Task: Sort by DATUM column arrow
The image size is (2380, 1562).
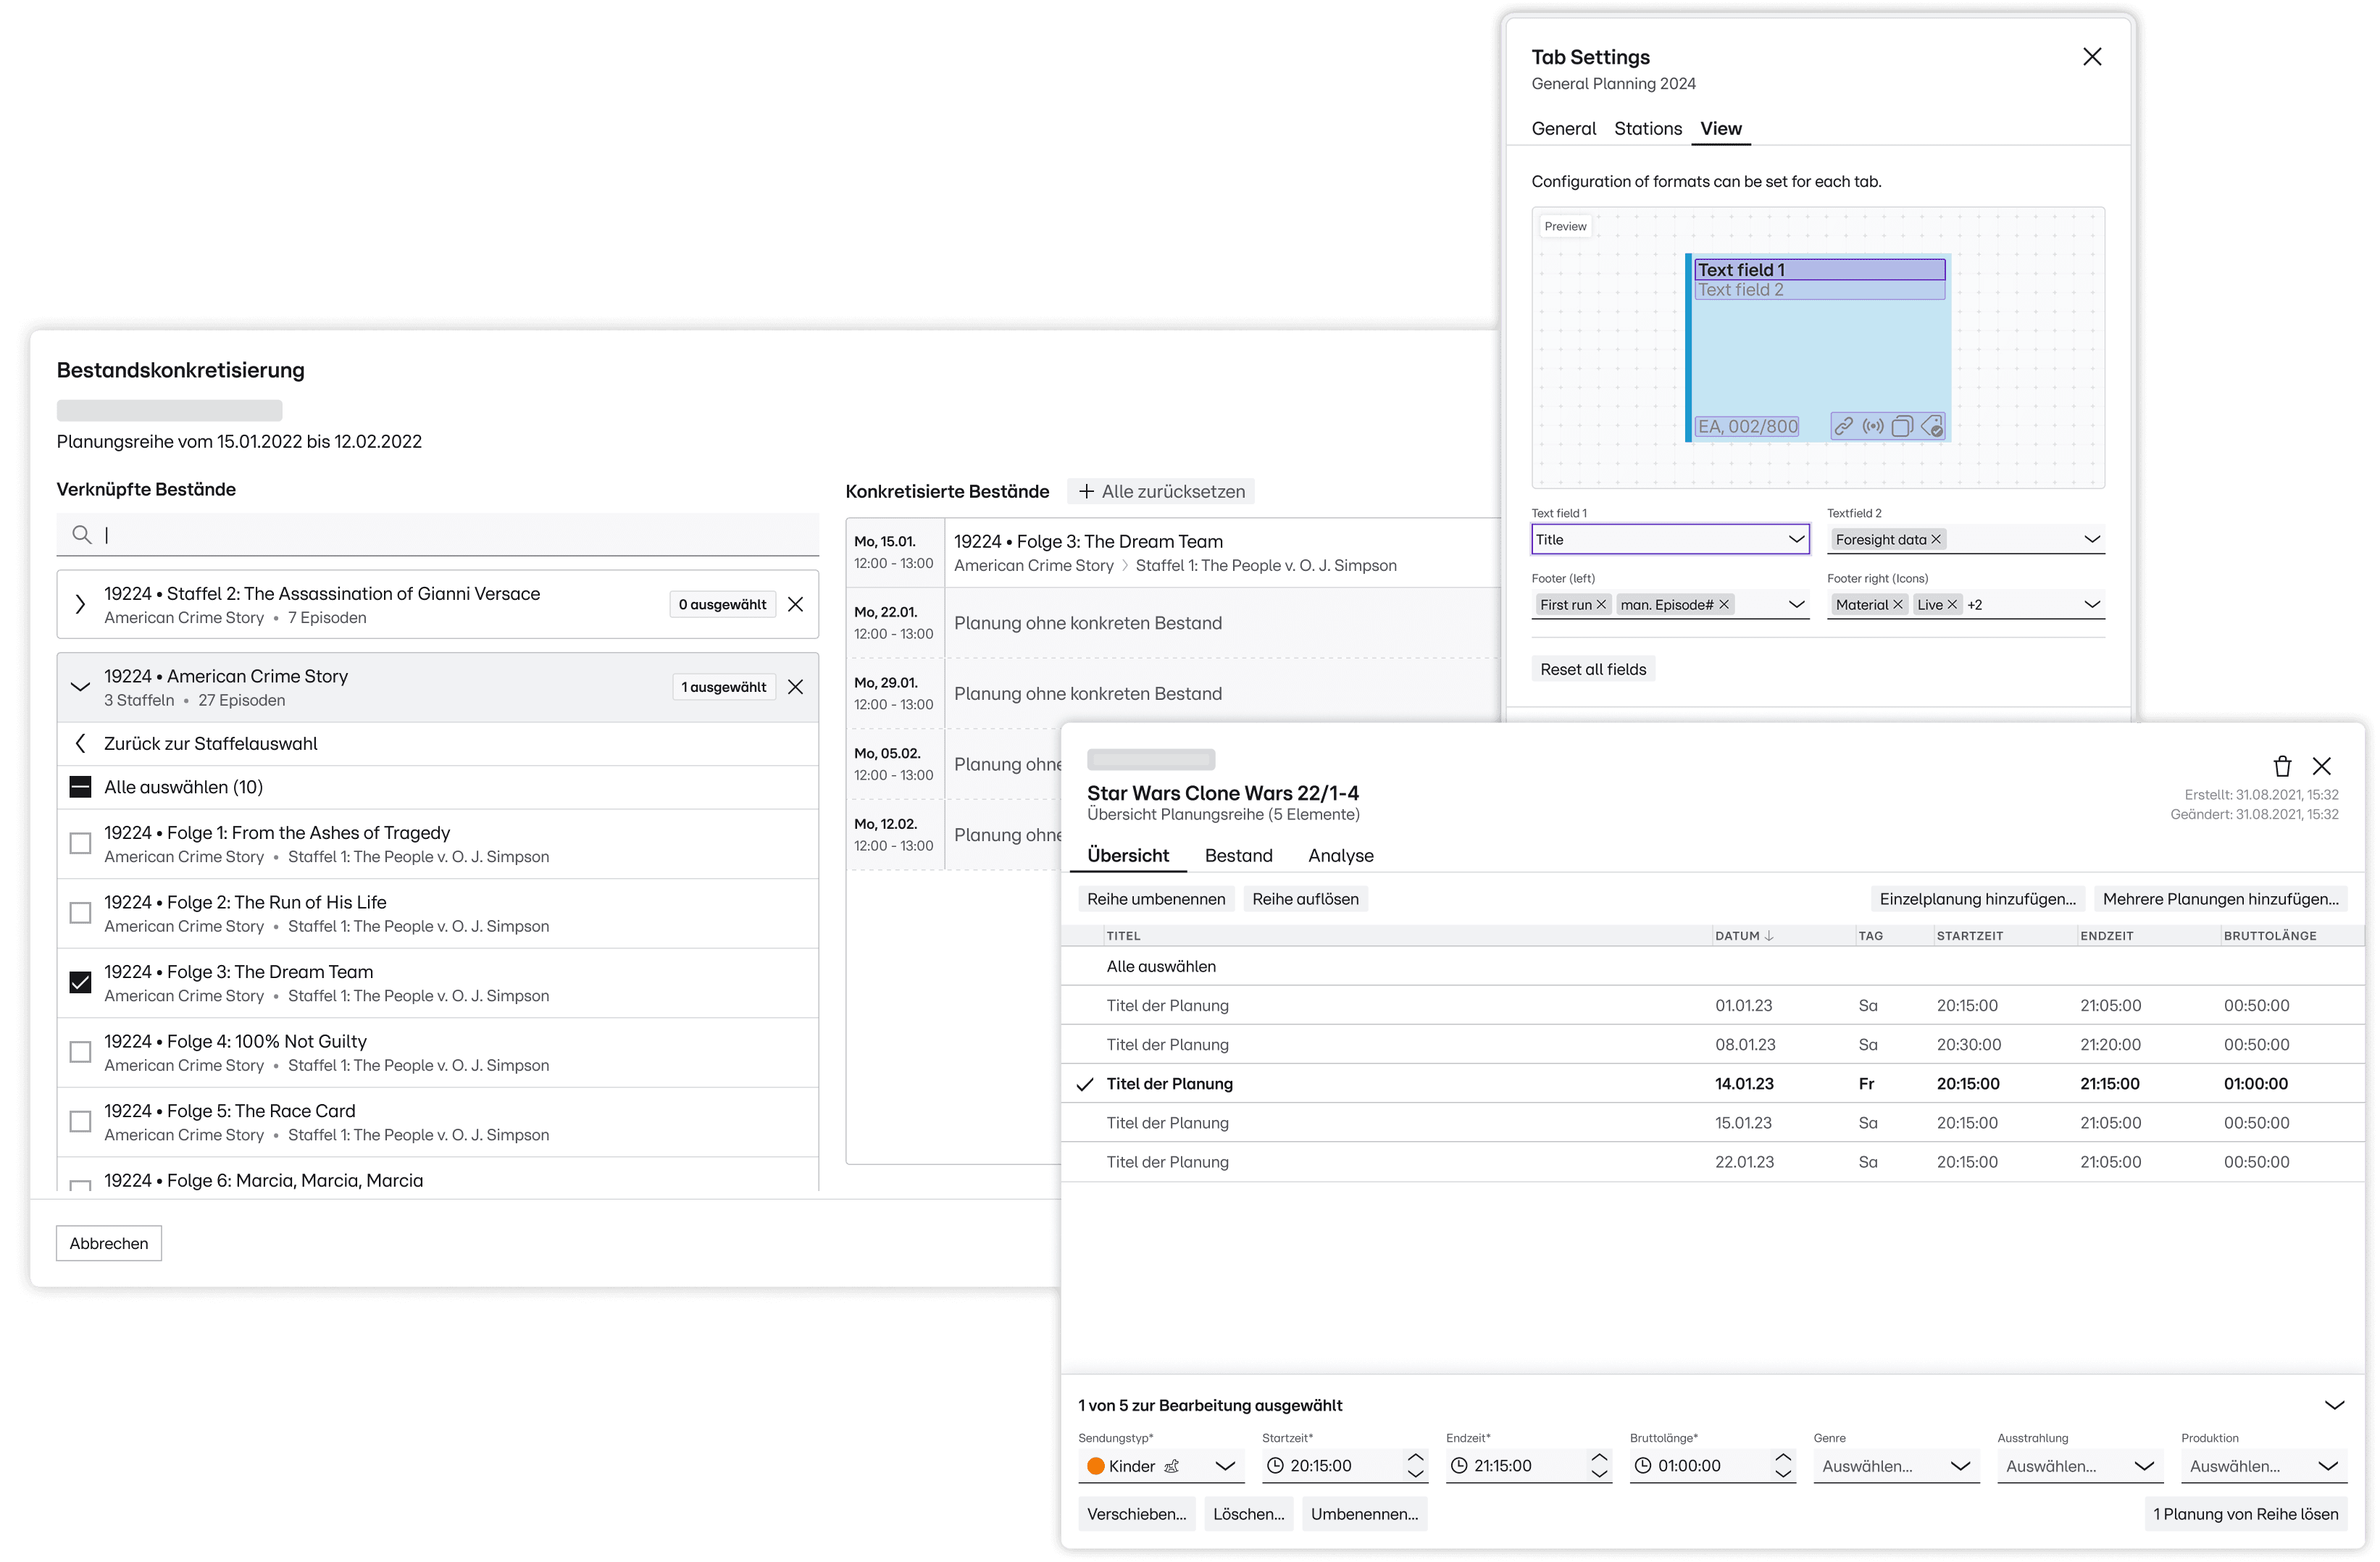Action: 1769,936
